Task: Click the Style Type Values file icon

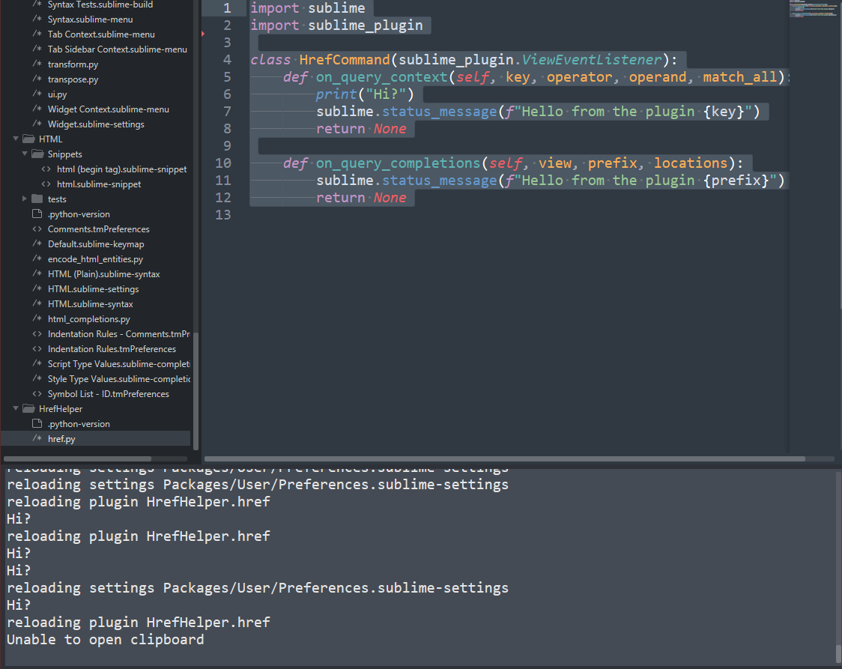Action: [x=37, y=378]
